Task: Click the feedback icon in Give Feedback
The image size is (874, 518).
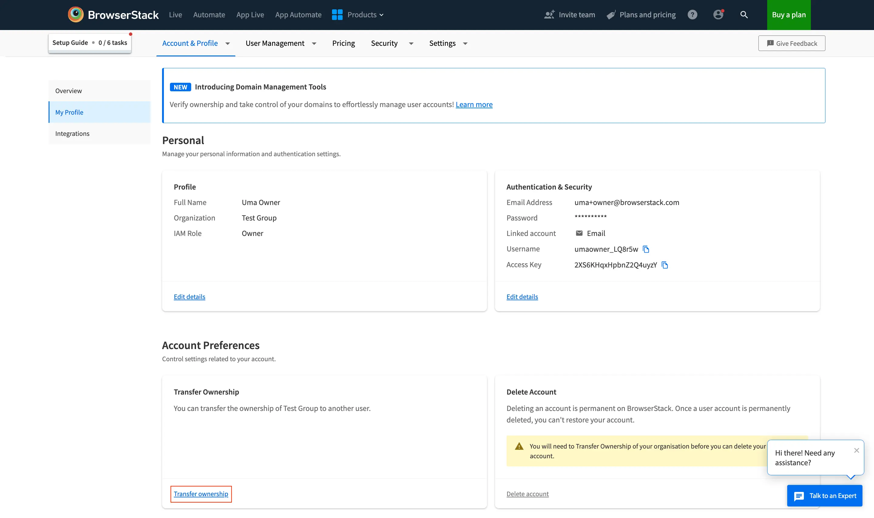Action: [770, 43]
